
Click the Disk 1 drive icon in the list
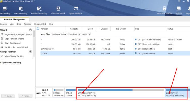[43, 34]
